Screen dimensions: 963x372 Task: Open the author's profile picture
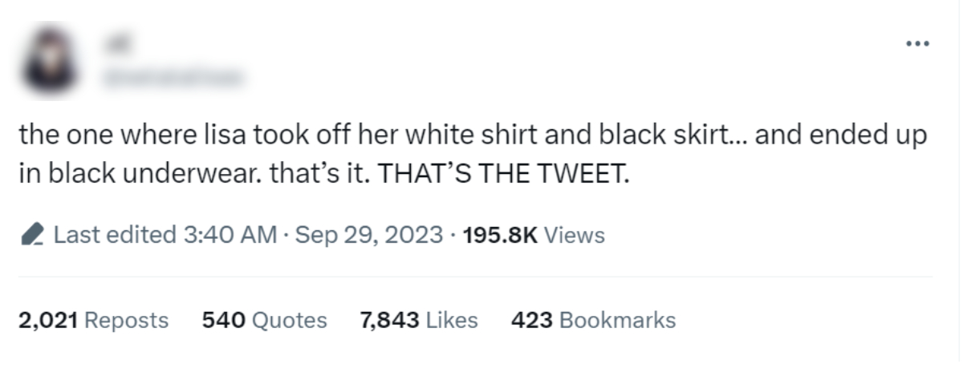pos(50,62)
